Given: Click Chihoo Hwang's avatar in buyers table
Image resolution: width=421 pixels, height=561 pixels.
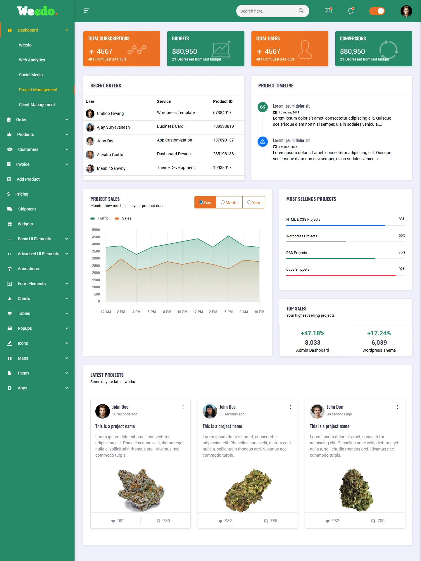Looking at the screenshot, I should tap(90, 113).
